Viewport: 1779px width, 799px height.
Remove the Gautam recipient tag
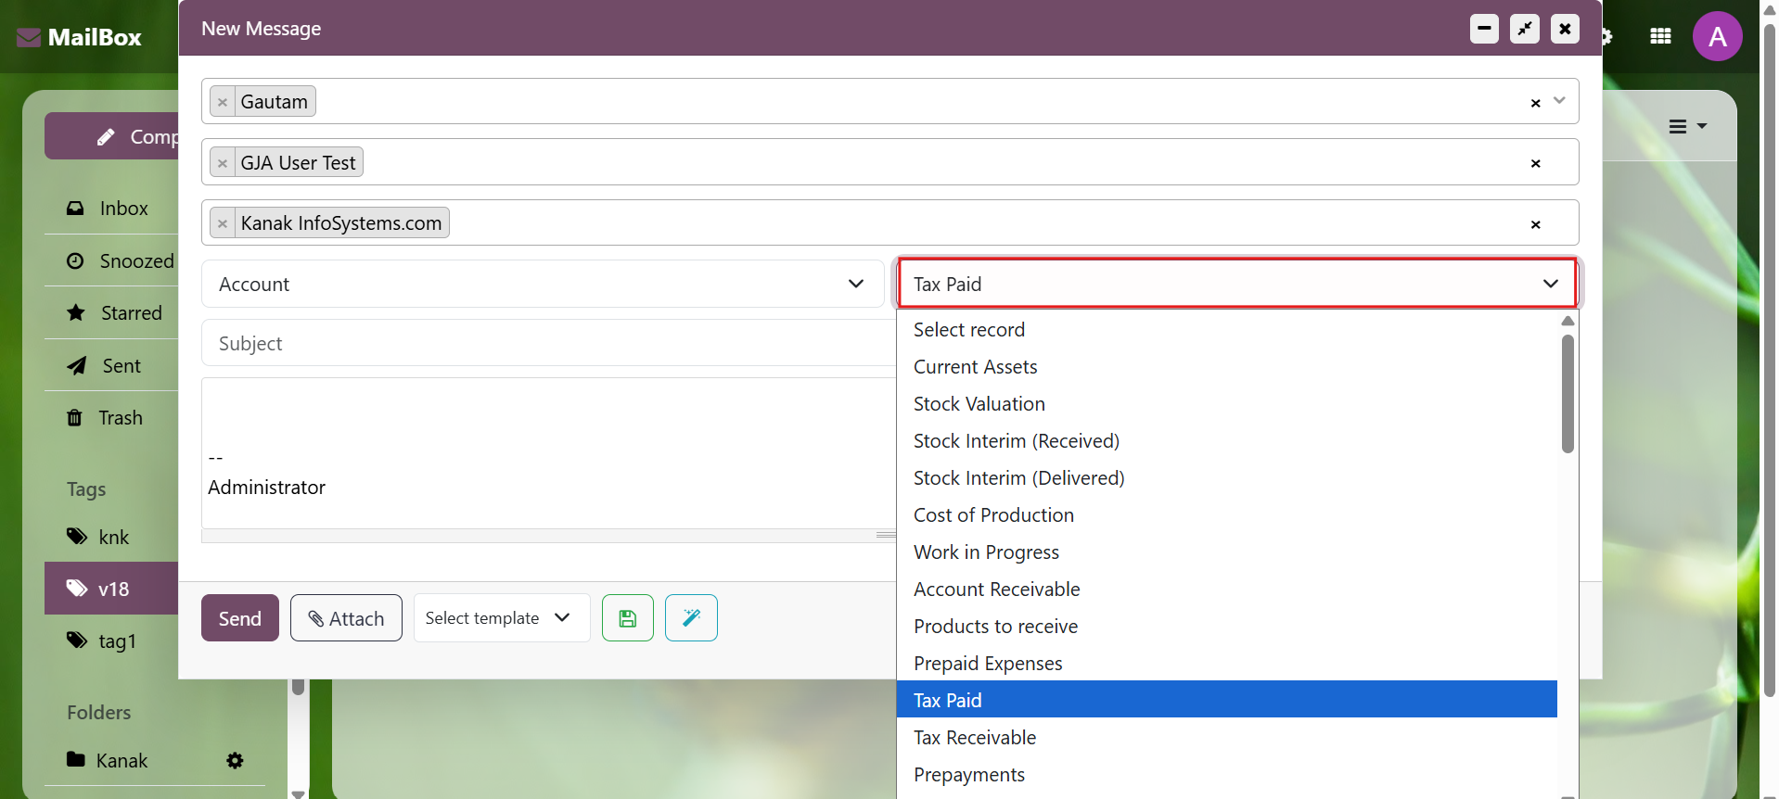coord(223,102)
